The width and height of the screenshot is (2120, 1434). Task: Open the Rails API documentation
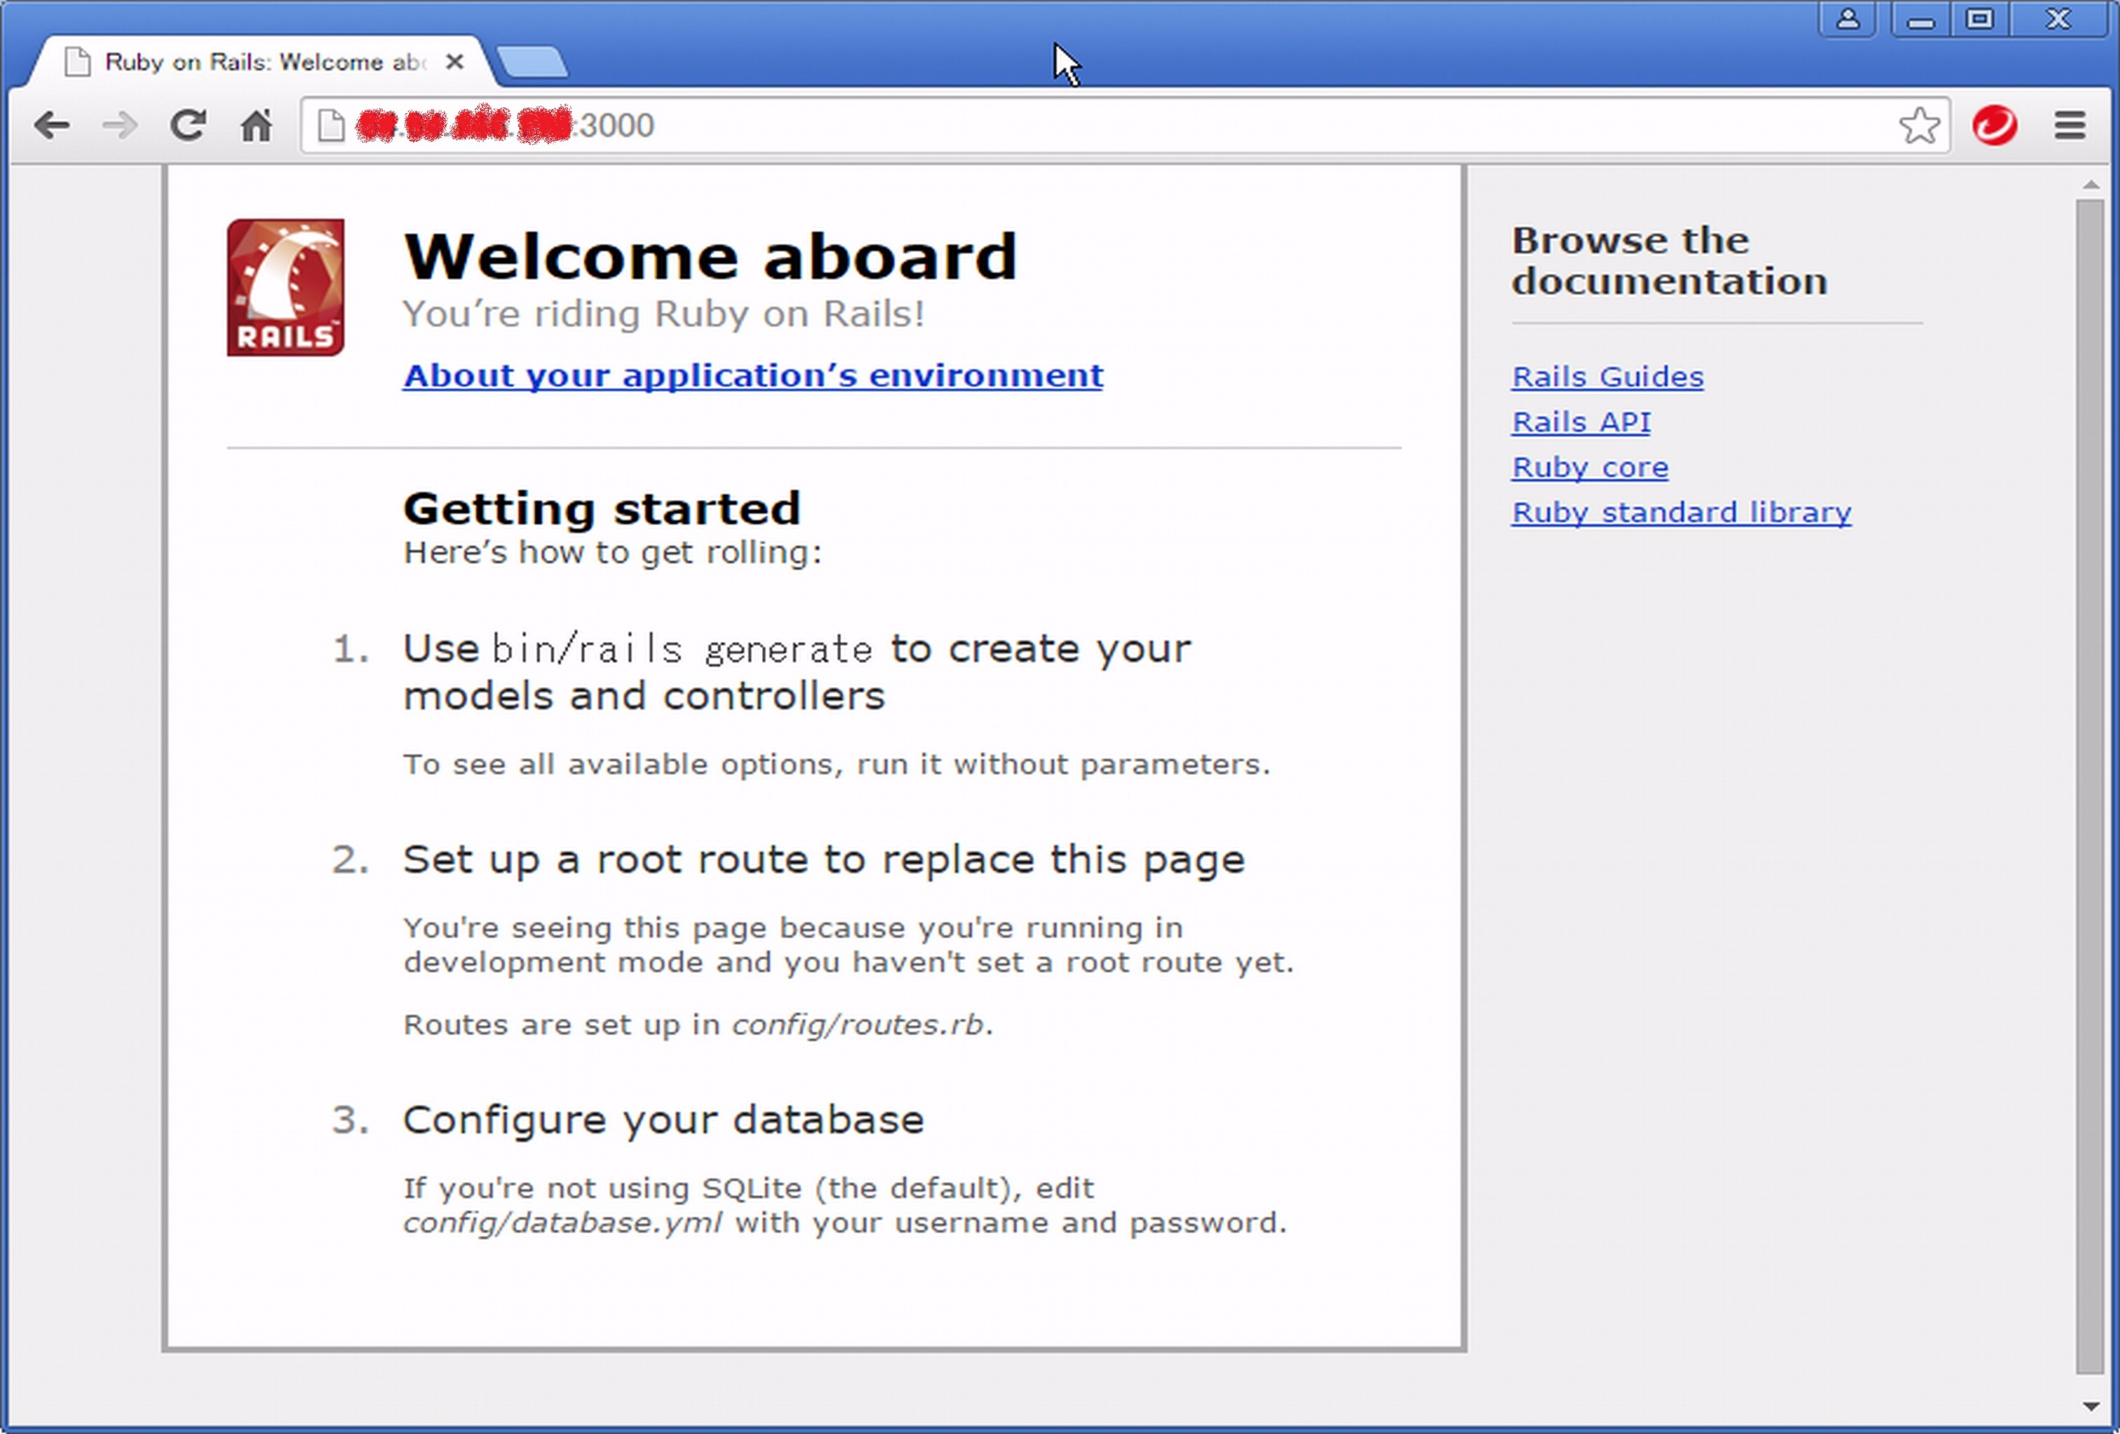point(1581,422)
